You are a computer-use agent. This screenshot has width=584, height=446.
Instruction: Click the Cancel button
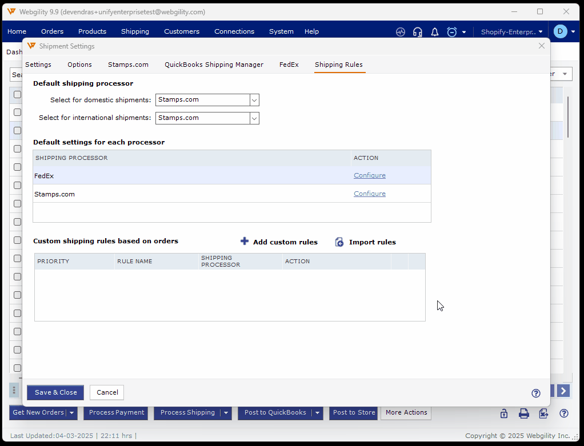coord(107,392)
